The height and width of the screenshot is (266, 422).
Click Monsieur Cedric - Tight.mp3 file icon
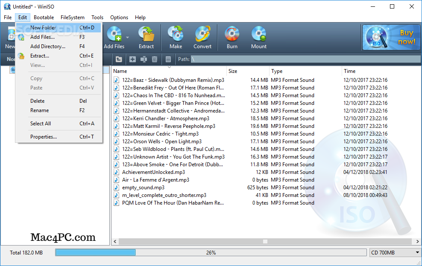click(x=116, y=134)
